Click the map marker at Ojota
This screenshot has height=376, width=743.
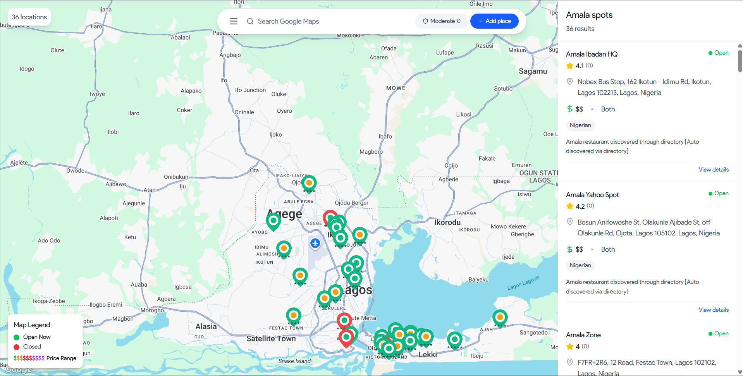[x=360, y=235]
